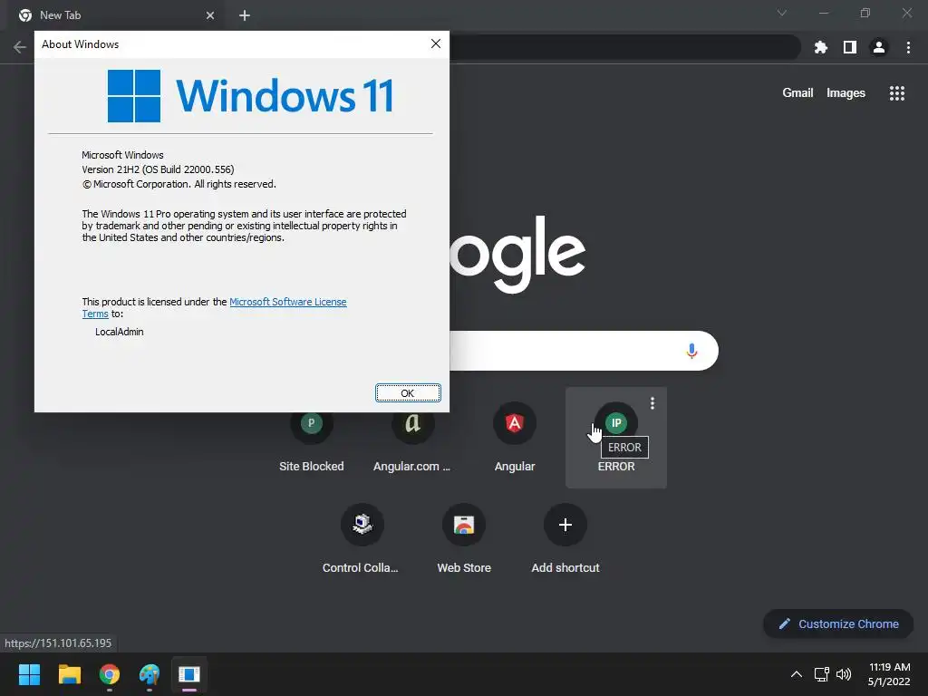Click 'Version 21H2 (OS Build 22000.556)' text
The height and width of the screenshot is (696, 928).
coord(158,169)
